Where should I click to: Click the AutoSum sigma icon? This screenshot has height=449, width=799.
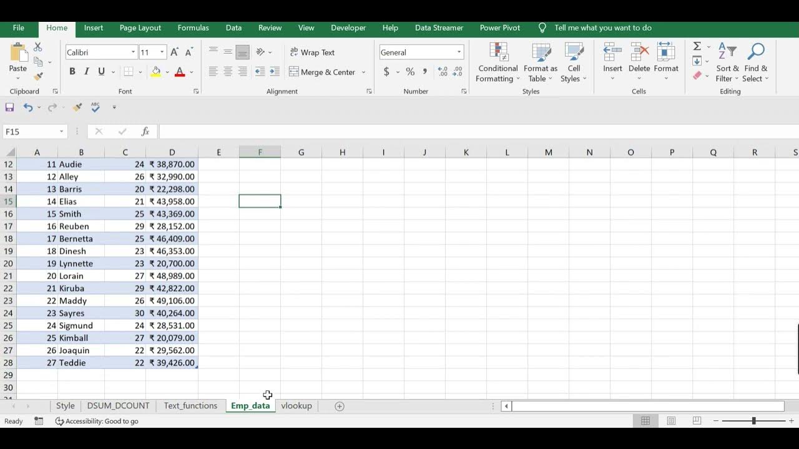click(697, 47)
